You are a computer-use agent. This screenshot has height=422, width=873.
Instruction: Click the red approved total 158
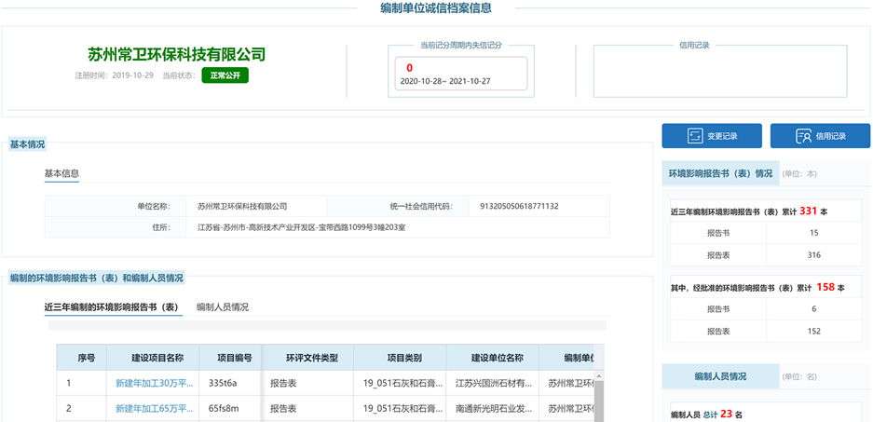coord(825,287)
